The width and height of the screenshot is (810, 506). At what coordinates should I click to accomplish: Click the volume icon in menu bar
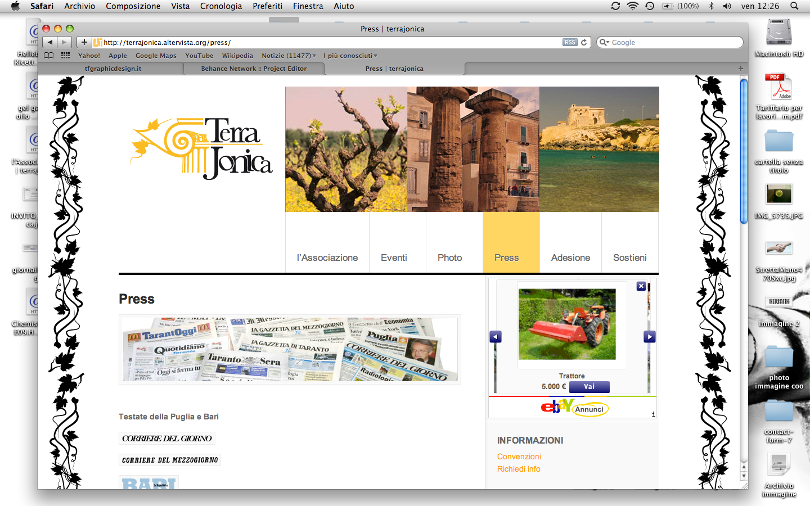click(727, 6)
